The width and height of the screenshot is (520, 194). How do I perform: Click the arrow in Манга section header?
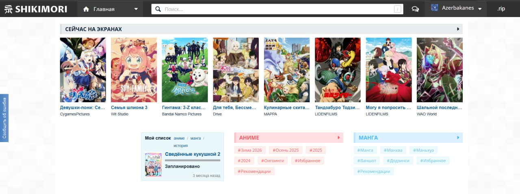coord(458,138)
